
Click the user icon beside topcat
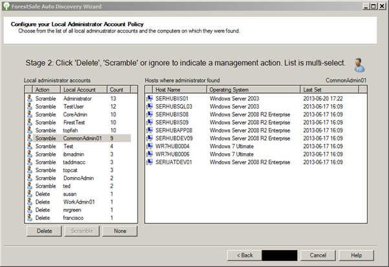click(x=30, y=170)
